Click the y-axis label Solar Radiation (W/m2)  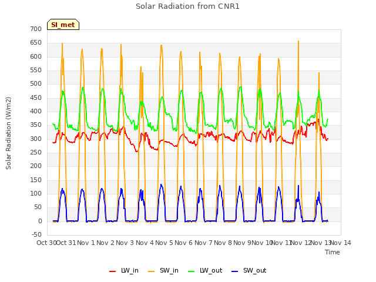tap(8, 133)
